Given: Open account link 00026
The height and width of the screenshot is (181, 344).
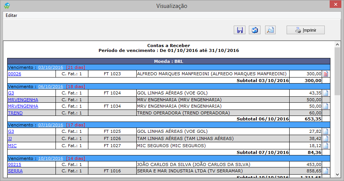Looking at the screenshot, I should [14, 74].
